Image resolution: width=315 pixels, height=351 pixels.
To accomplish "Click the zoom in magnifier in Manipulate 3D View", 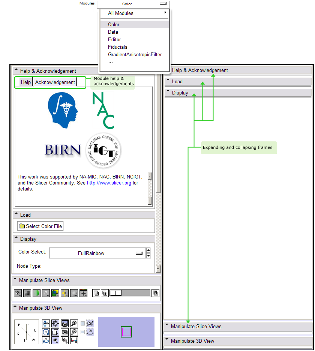I will pos(74,323).
